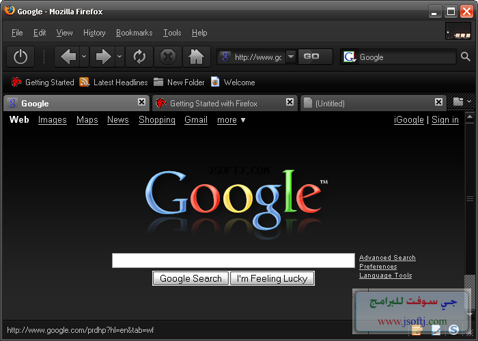Open the History menu
The height and width of the screenshot is (341, 478).
click(x=94, y=33)
